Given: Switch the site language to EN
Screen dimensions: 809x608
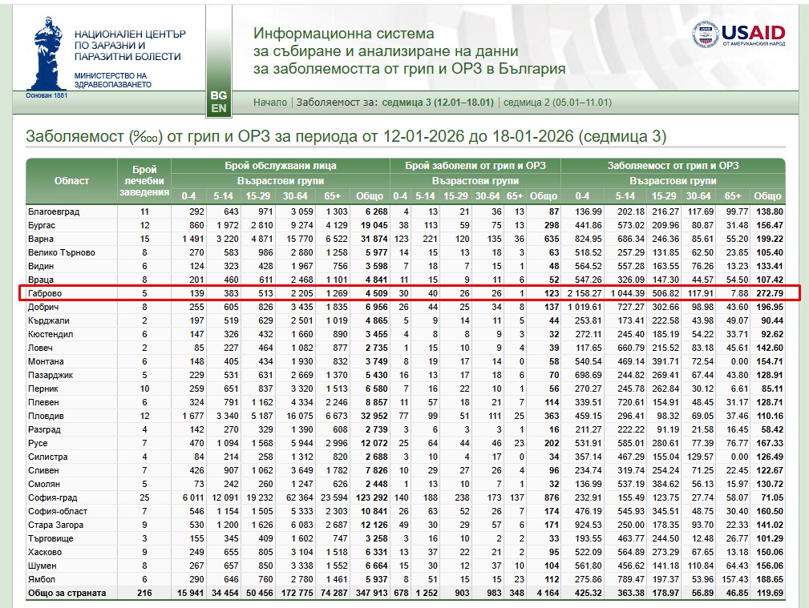Looking at the screenshot, I should point(218,107).
